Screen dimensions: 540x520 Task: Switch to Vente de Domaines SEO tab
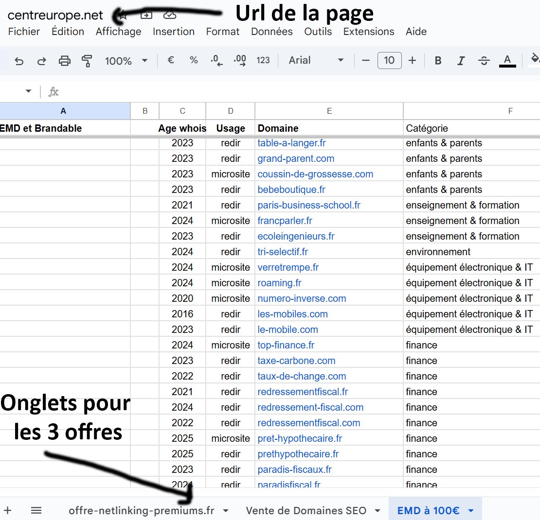coord(306,510)
